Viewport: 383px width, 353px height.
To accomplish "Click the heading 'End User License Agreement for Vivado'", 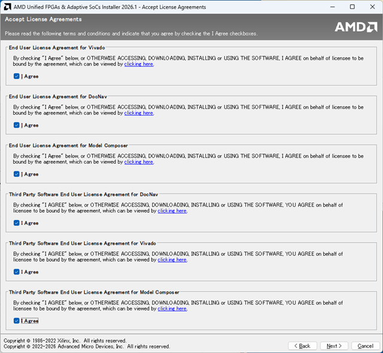I will click(57, 48).
